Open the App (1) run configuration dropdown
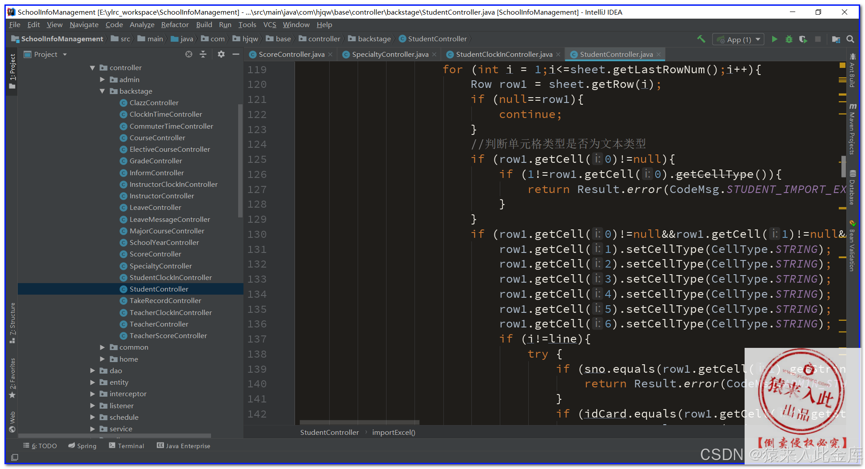The image size is (865, 469). [x=738, y=39]
